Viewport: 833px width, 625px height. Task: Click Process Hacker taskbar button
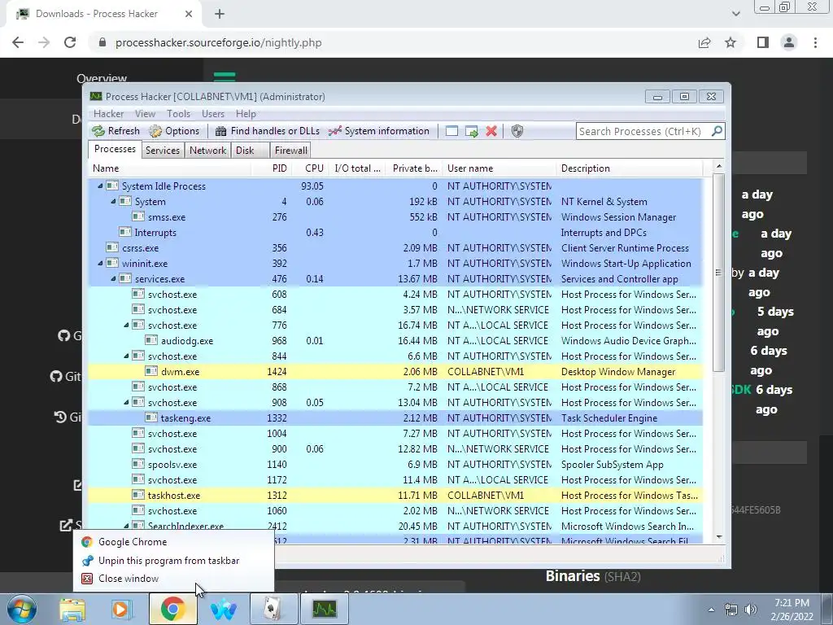pos(324,609)
